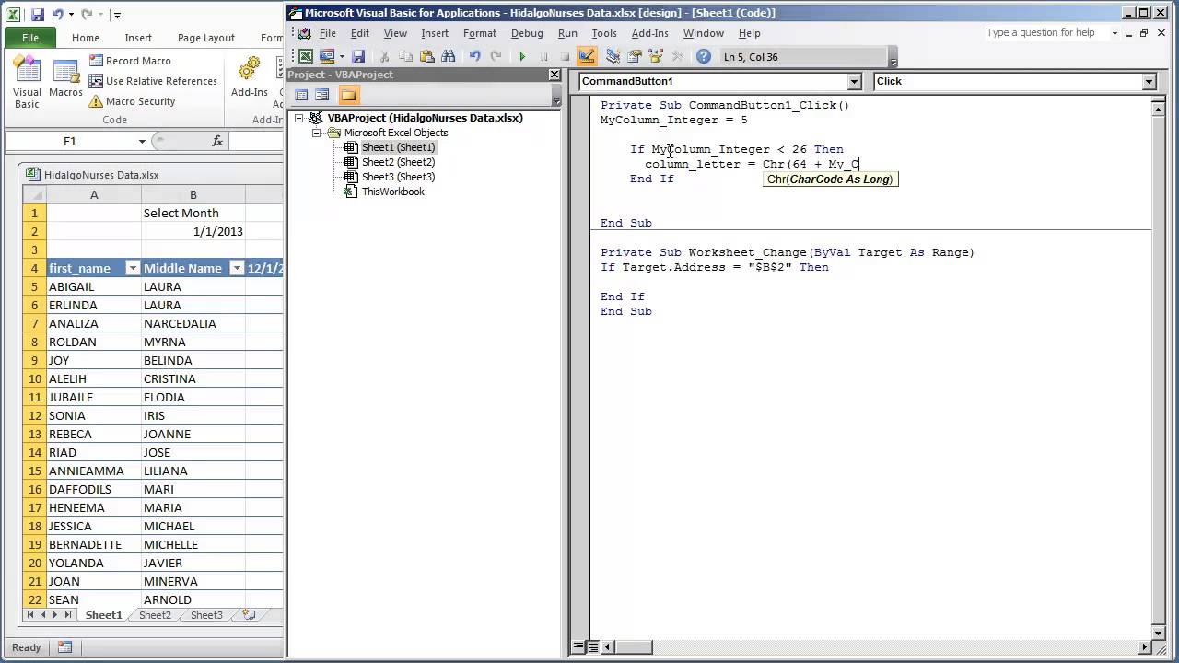Open the VBA File menu
Image resolution: width=1179 pixels, height=663 pixels.
(328, 33)
